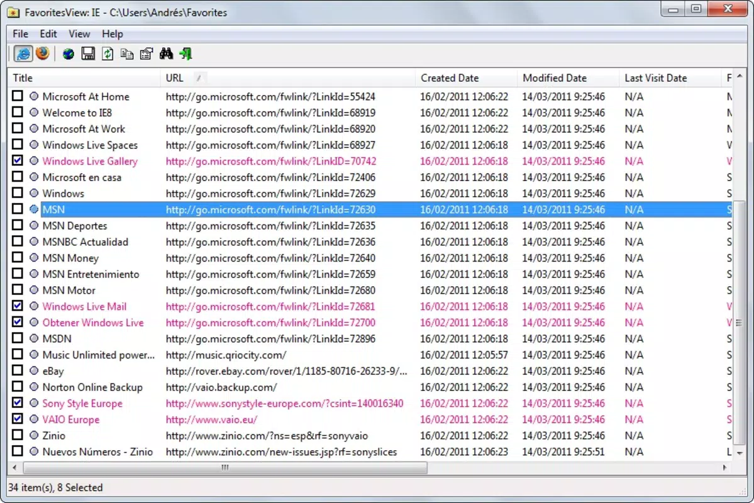Click the http://vaio.backup.com/ URL
Screen dimensions: 754x503
point(221,387)
